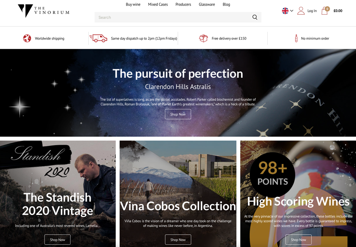The height and width of the screenshot is (247, 356).
Task: Click the delivery van dispatch icon
Action: pos(98,38)
